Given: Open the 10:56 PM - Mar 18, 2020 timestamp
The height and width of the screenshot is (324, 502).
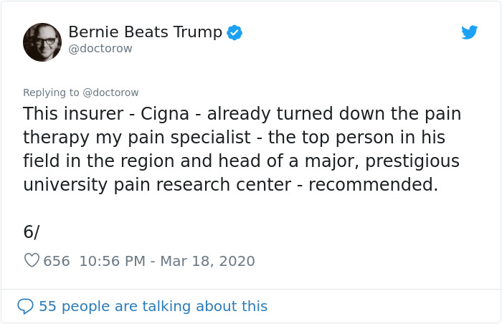Looking at the screenshot, I should point(167,261).
